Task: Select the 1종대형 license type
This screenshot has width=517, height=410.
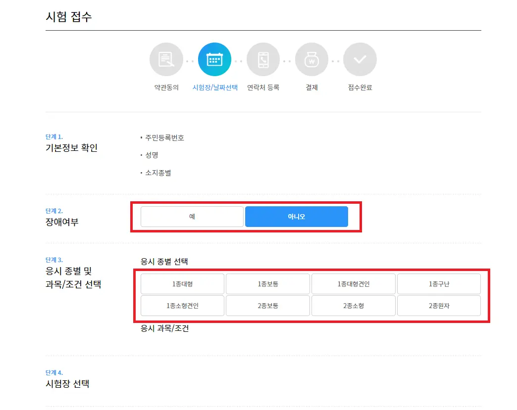Action: pyautogui.click(x=182, y=283)
